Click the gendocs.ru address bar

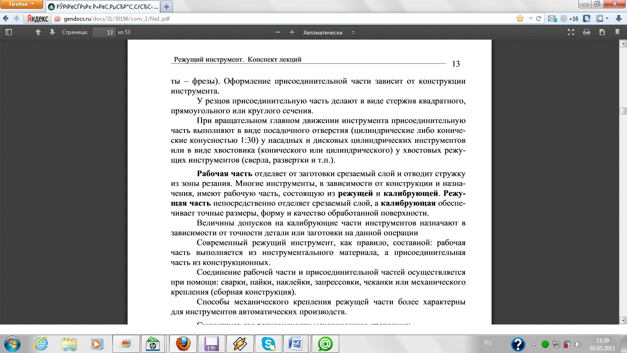click(285, 19)
